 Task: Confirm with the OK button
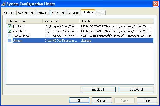(x=79, y=100)
